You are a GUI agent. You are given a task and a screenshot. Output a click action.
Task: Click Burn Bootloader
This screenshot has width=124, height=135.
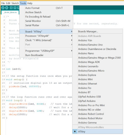(x=46, y=55)
